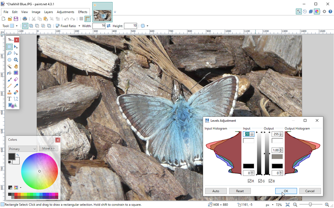The height and width of the screenshot is (208, 334).
Task: Select the Eraser tool
Action: coord(16,79)
